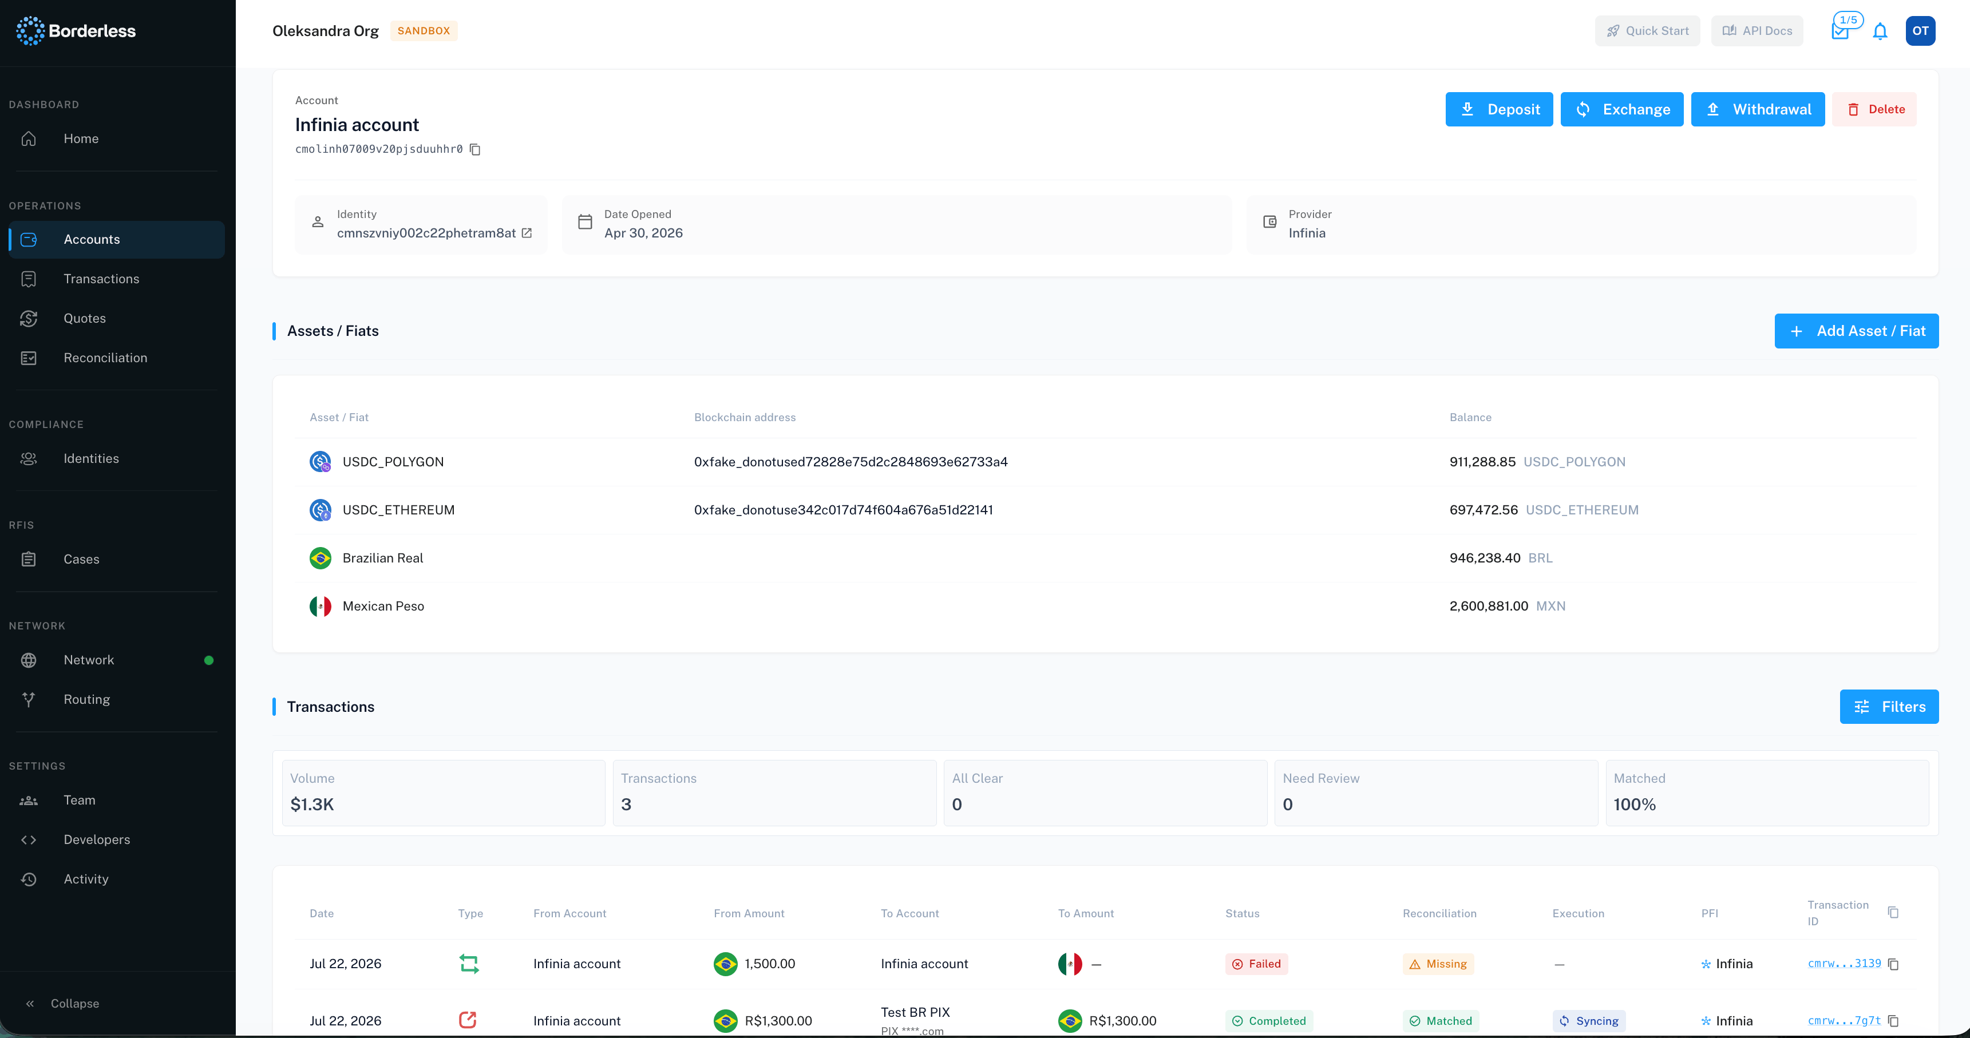Screen dimensions: 1970x1038
Task: Open transaction link cmrw...7g7t
Action: tap(1844, 1021)
